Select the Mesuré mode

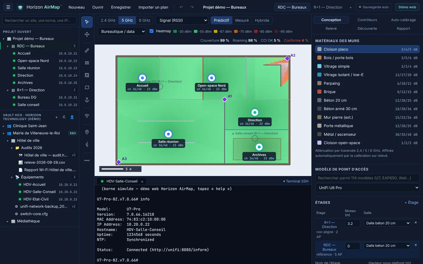[x=242, y=20]
